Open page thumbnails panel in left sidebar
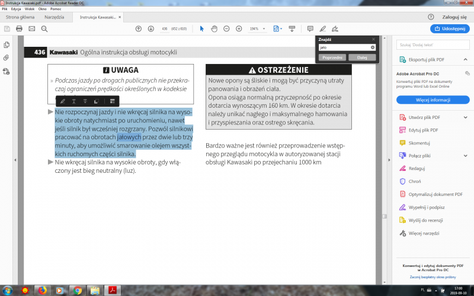 (7, 45)
